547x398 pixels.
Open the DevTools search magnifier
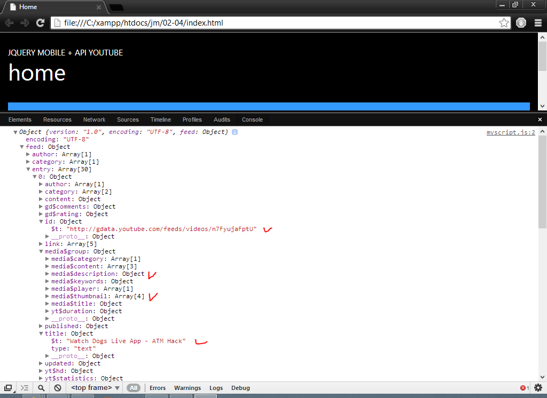(x=41, y=388)
